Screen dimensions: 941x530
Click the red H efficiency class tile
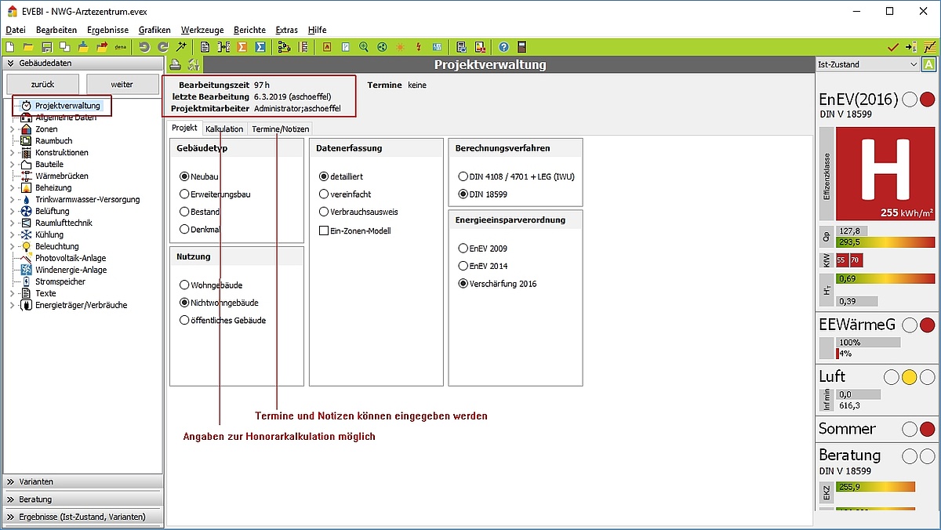point(885,174)
